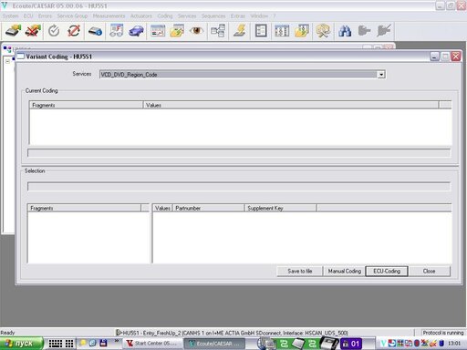
Task: Click the folder with downward arrow icon
Action: (x=302, y=31)
